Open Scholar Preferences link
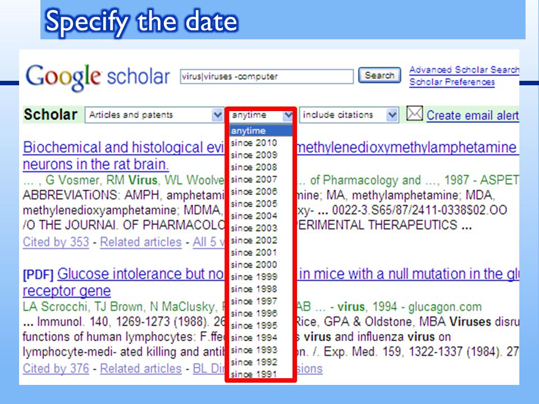 (451, 82)
